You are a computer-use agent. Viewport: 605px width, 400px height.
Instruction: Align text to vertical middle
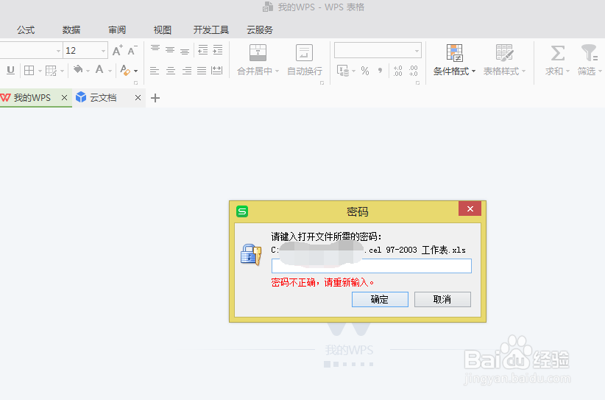point(170,49)
